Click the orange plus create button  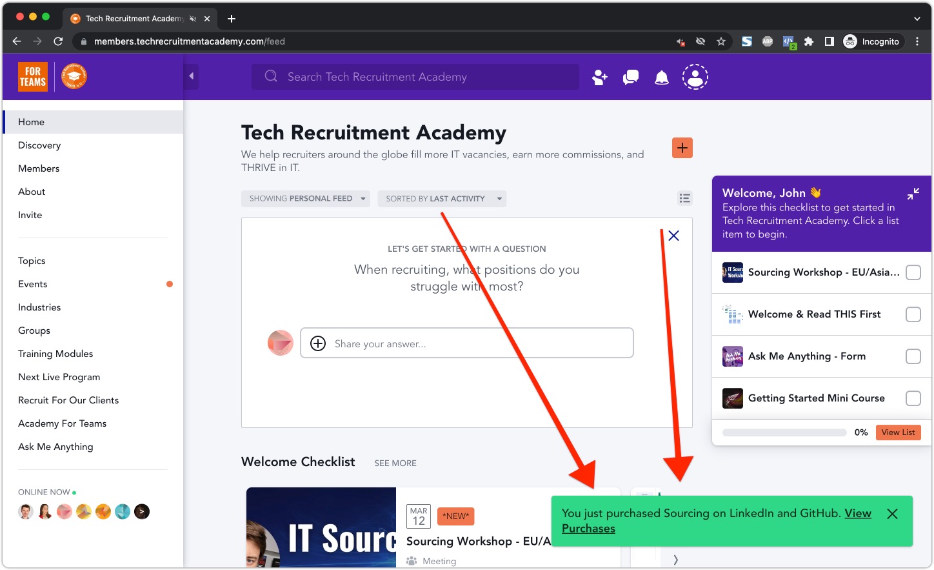coord(682,148)
